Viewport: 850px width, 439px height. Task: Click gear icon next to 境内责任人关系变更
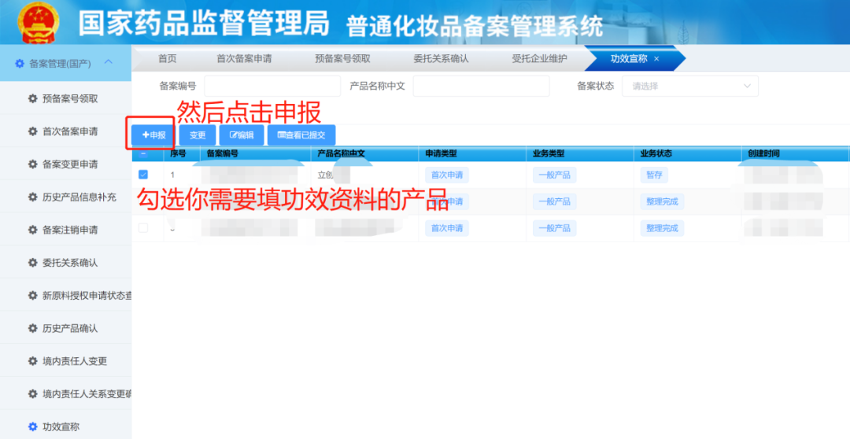[32, 393]
